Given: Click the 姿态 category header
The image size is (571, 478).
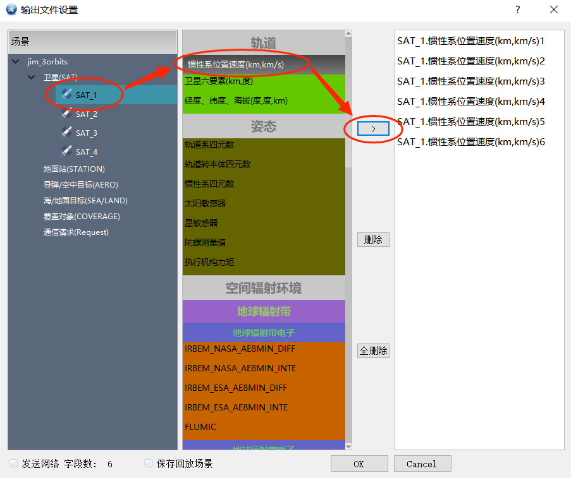Looking at the screenshot, I should 264,126.
